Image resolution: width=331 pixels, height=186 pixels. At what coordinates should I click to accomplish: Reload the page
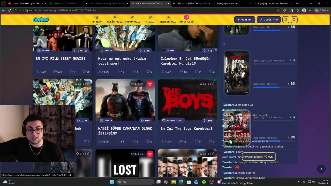[10, 10]
